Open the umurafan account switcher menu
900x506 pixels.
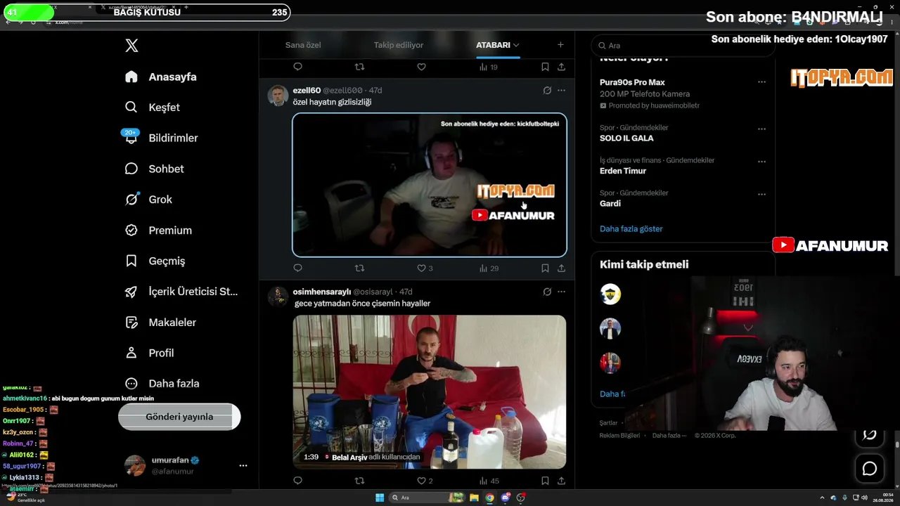coord(243,465)
